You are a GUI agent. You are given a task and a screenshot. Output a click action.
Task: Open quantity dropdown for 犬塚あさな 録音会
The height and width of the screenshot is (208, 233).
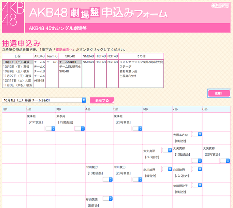point(197,134)
